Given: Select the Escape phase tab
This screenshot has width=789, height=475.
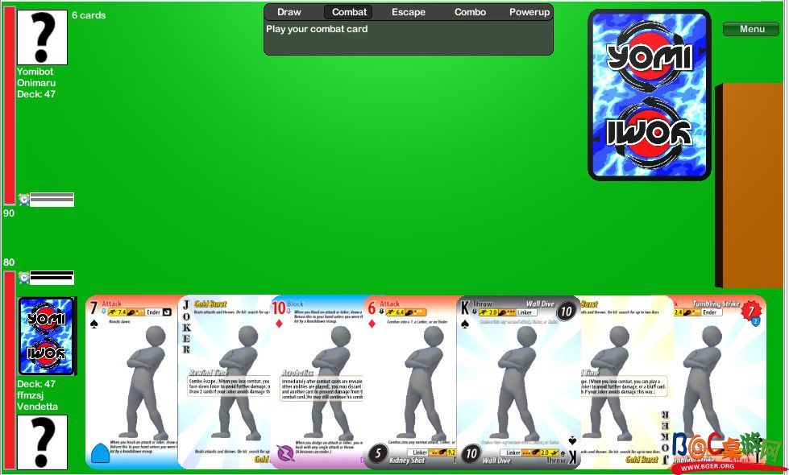Looking at the screenshot, I should click(x=409, y=12).
